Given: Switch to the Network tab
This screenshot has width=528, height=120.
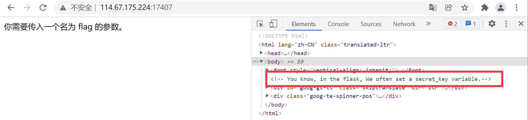Looking at the screenshot, I should pos(404,24).
